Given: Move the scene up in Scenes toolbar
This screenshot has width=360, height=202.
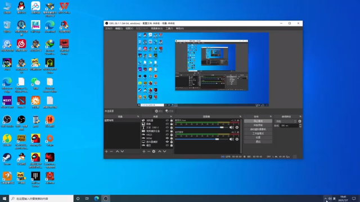Looking at the screenshot, I should pyautogui.click(x=118, y=151).
